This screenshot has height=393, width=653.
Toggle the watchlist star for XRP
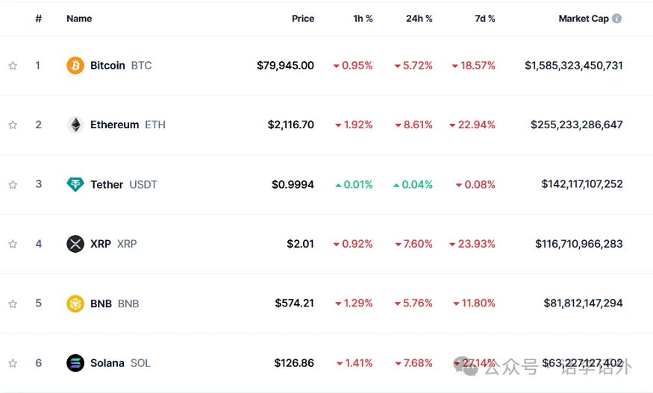coord(13,244)
